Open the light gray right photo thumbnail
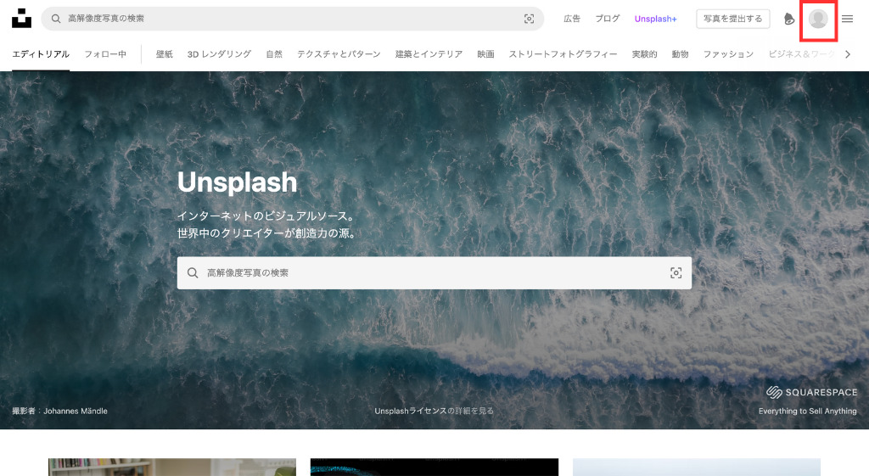869x476 pixels. [x=697, y=468]
